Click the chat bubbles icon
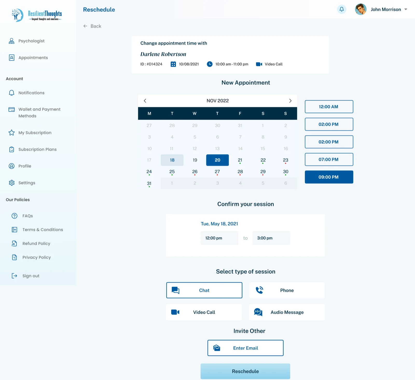 [176, 290]
